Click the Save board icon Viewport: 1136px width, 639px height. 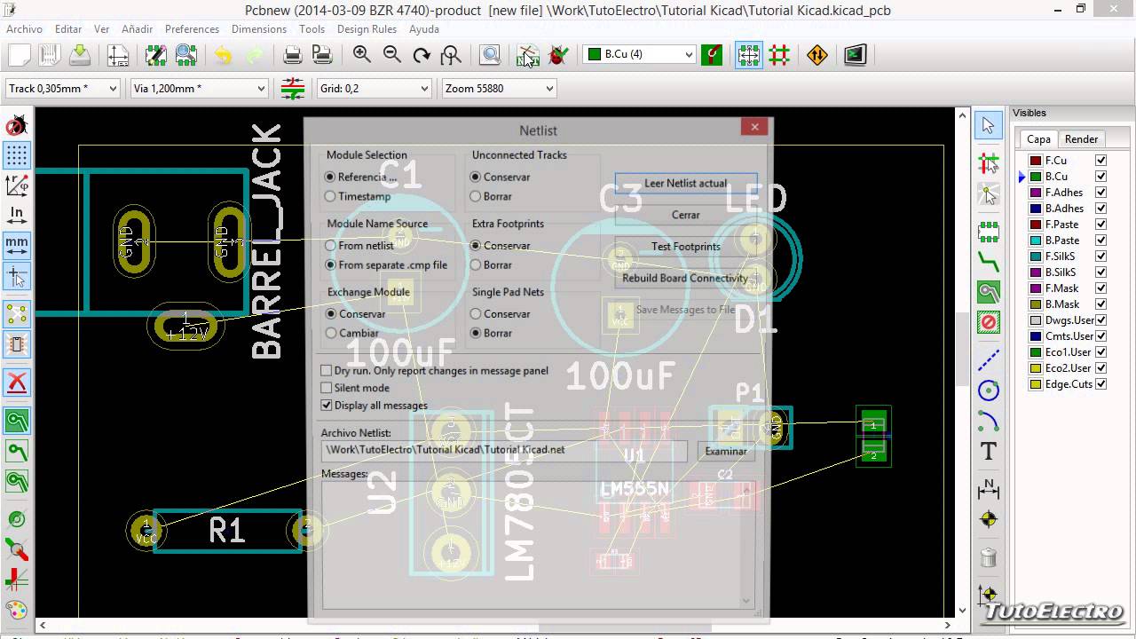(x=80, y=55)
